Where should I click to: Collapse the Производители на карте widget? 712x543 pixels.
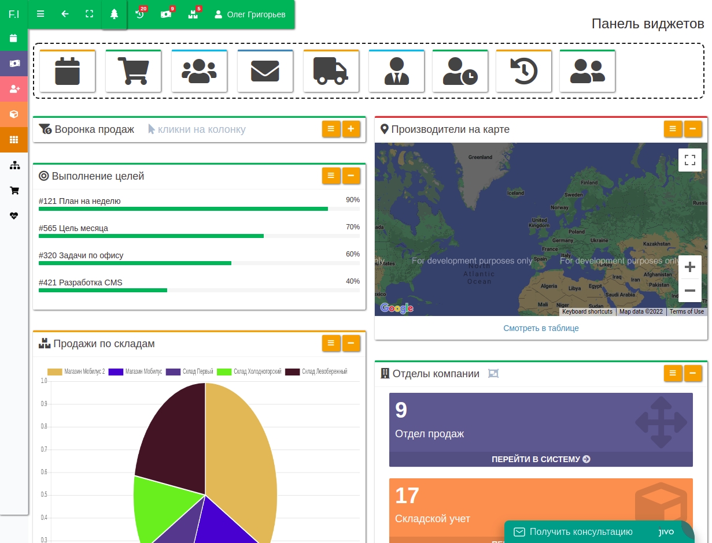[693, 129]
